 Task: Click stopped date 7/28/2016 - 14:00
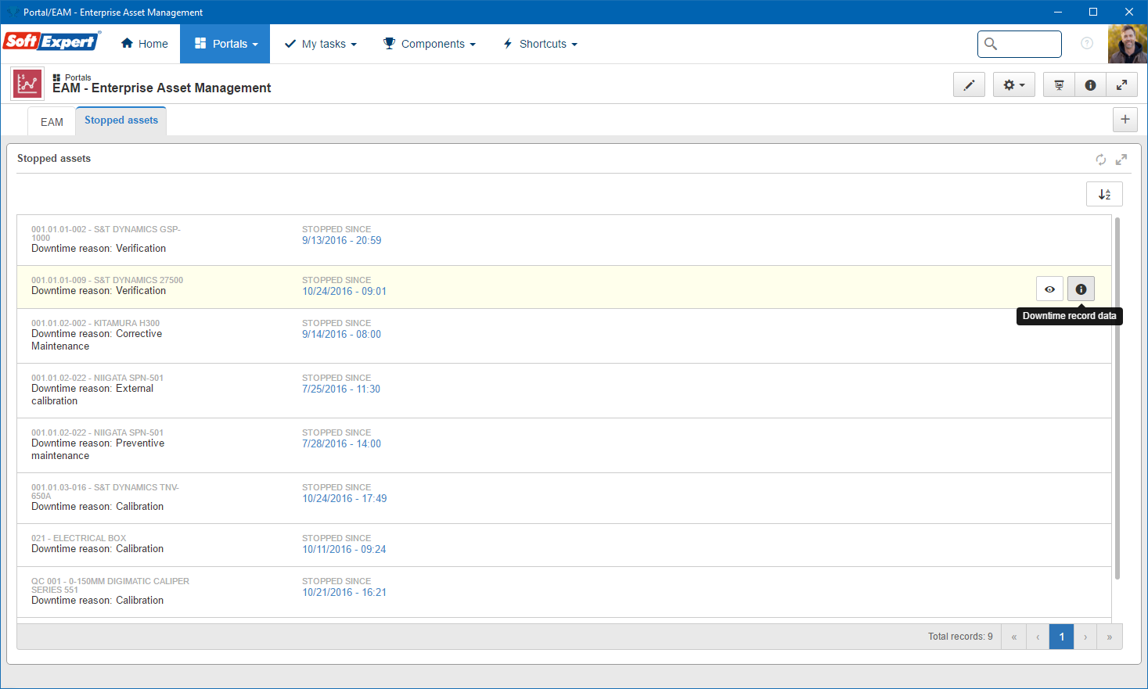pos(342,444)
